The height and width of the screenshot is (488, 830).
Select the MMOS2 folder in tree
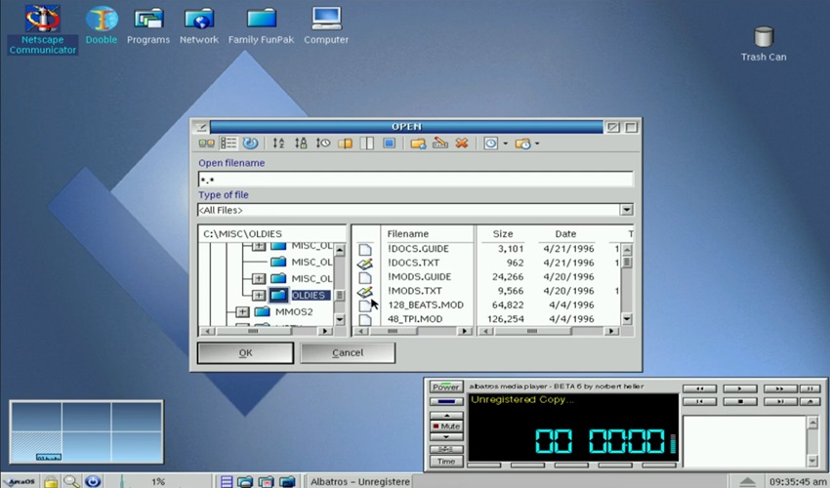tap(294, 311)
